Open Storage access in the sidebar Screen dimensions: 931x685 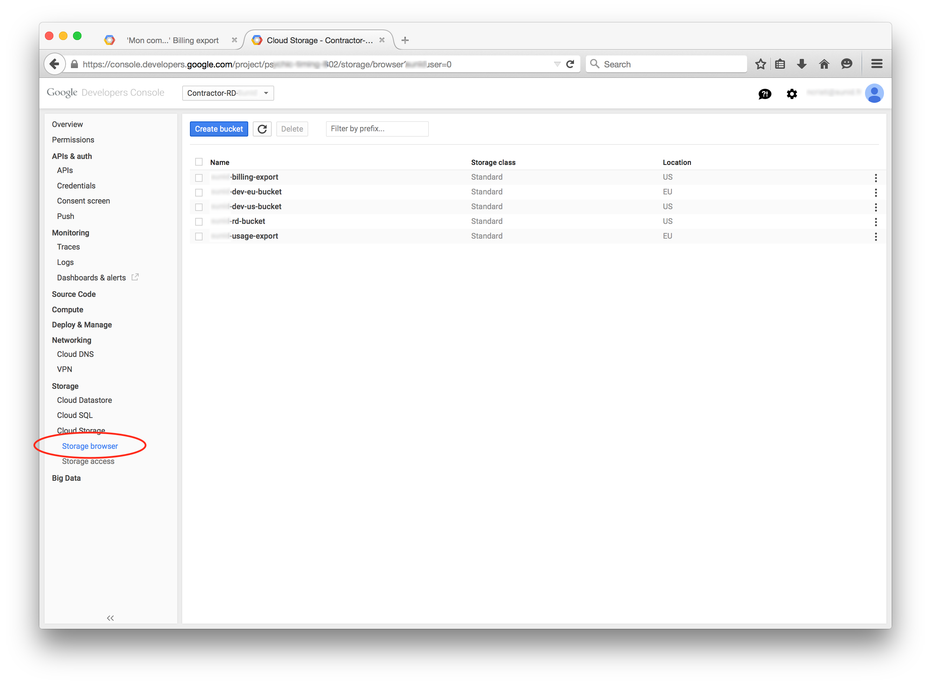88,461
